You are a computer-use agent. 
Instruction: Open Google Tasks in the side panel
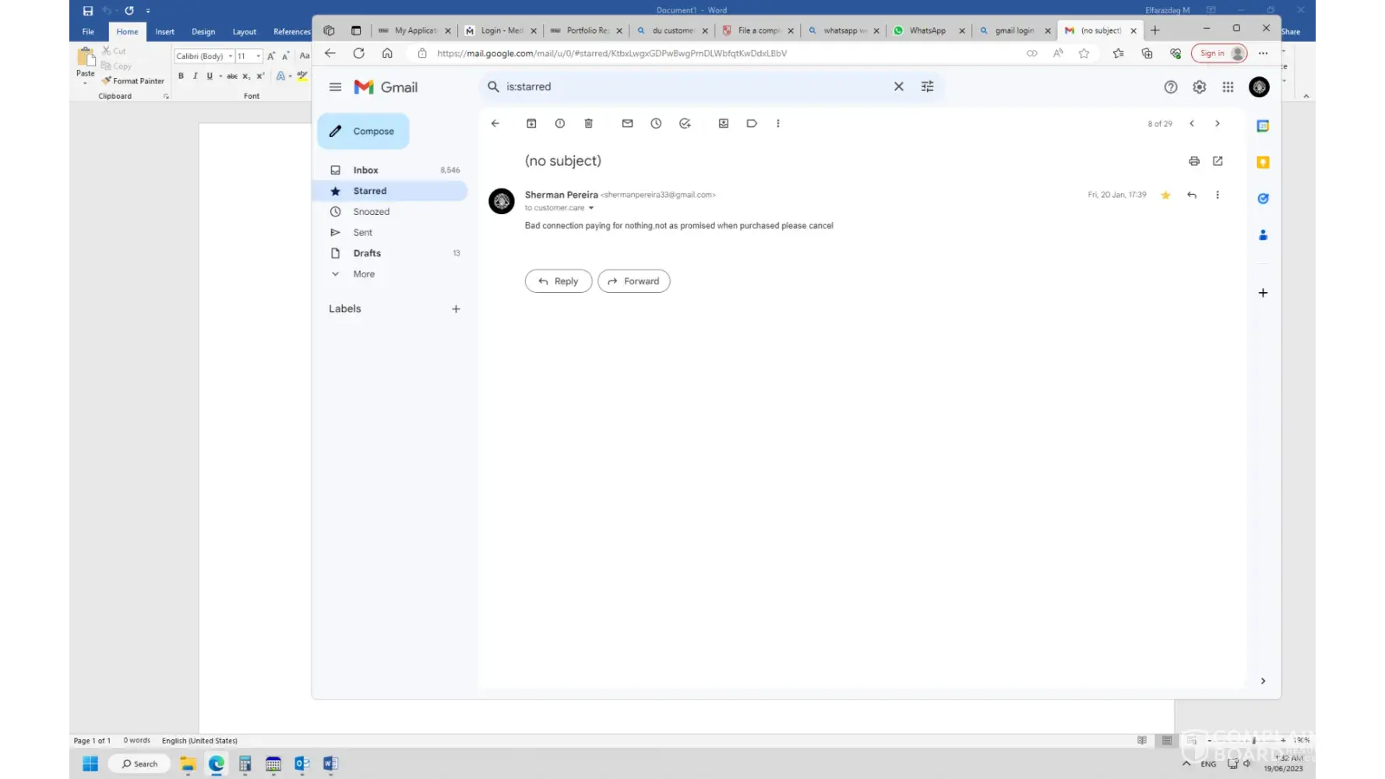(1263, 199)
